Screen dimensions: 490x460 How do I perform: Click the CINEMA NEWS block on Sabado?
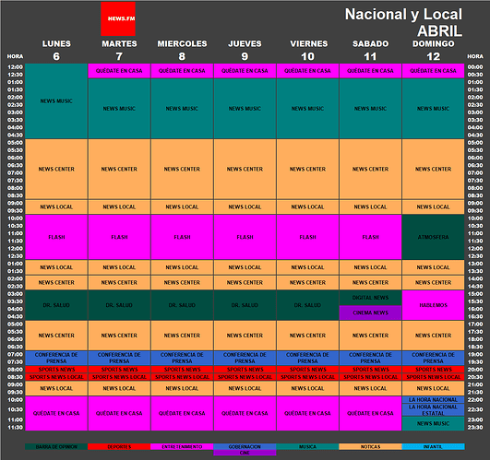[x=370, y=313]
